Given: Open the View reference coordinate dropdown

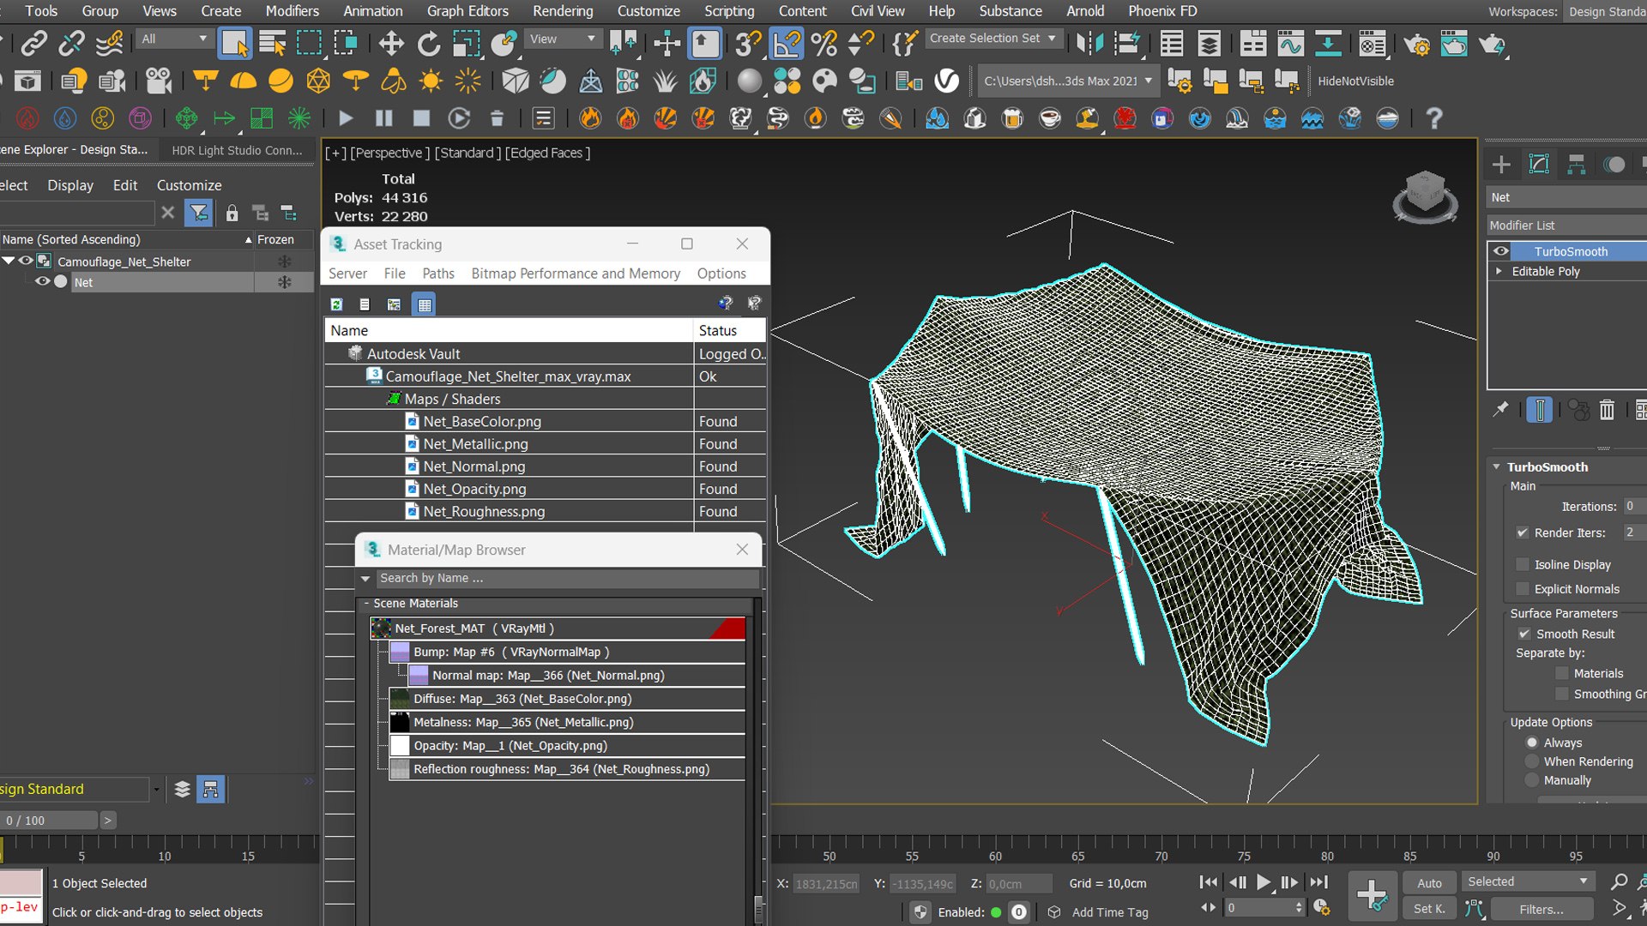Looking at the screenshot, I should click(x=562, y=39).
